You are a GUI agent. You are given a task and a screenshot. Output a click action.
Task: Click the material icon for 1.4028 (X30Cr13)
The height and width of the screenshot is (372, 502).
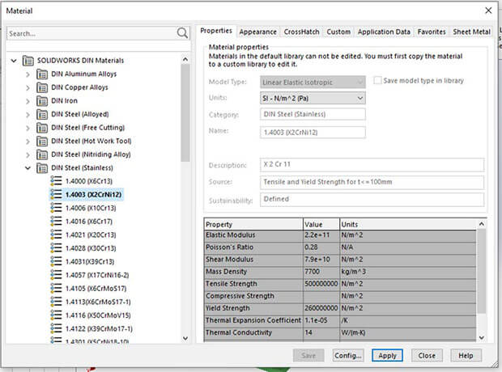(x=56, y=248)
